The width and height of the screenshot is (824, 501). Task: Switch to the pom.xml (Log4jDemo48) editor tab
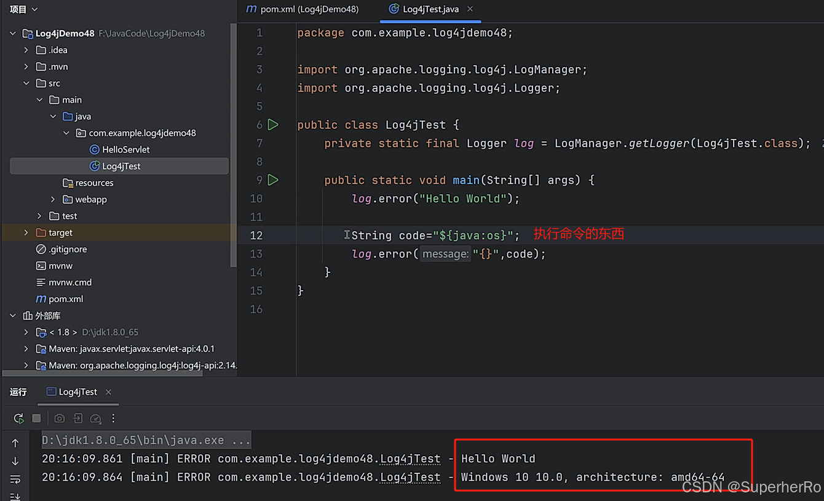(303, 9)
